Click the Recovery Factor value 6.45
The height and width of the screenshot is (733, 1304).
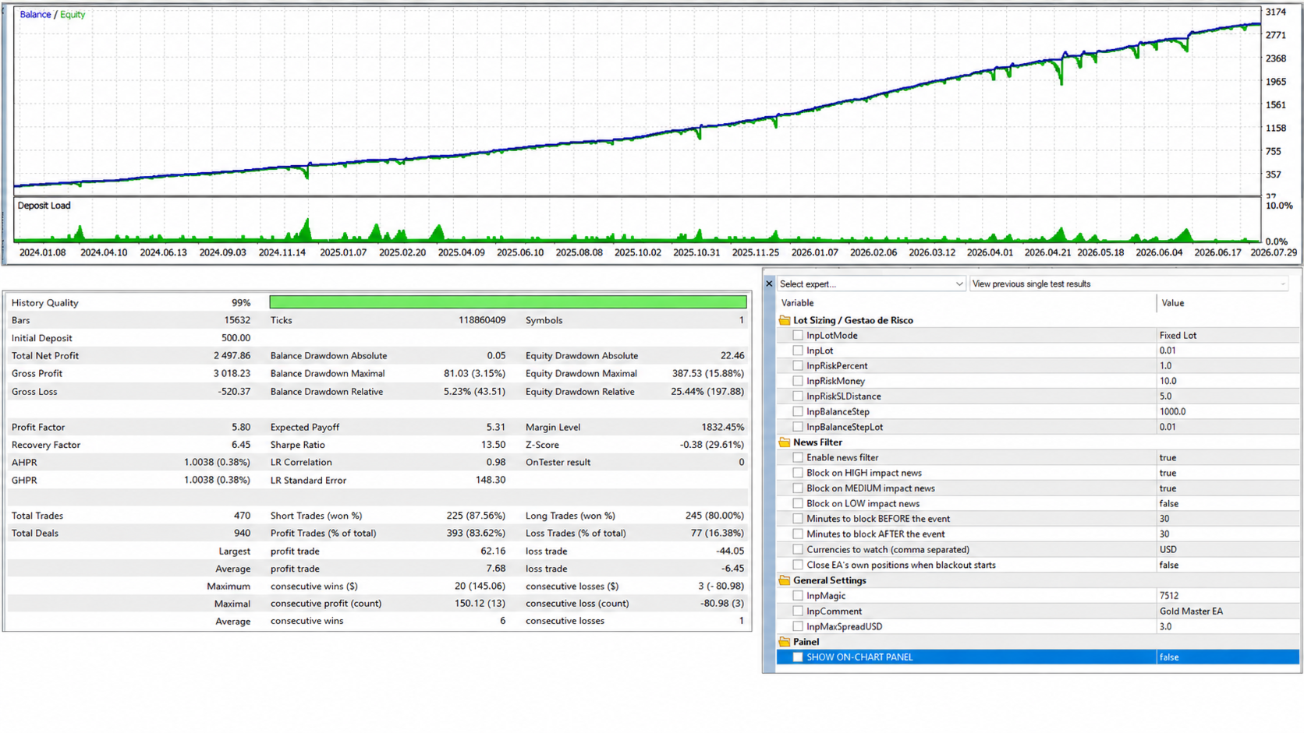click(x=241, y=445)
